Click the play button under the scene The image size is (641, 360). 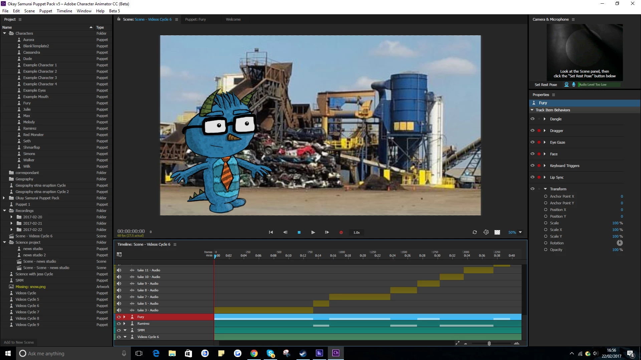coord(313,232)
